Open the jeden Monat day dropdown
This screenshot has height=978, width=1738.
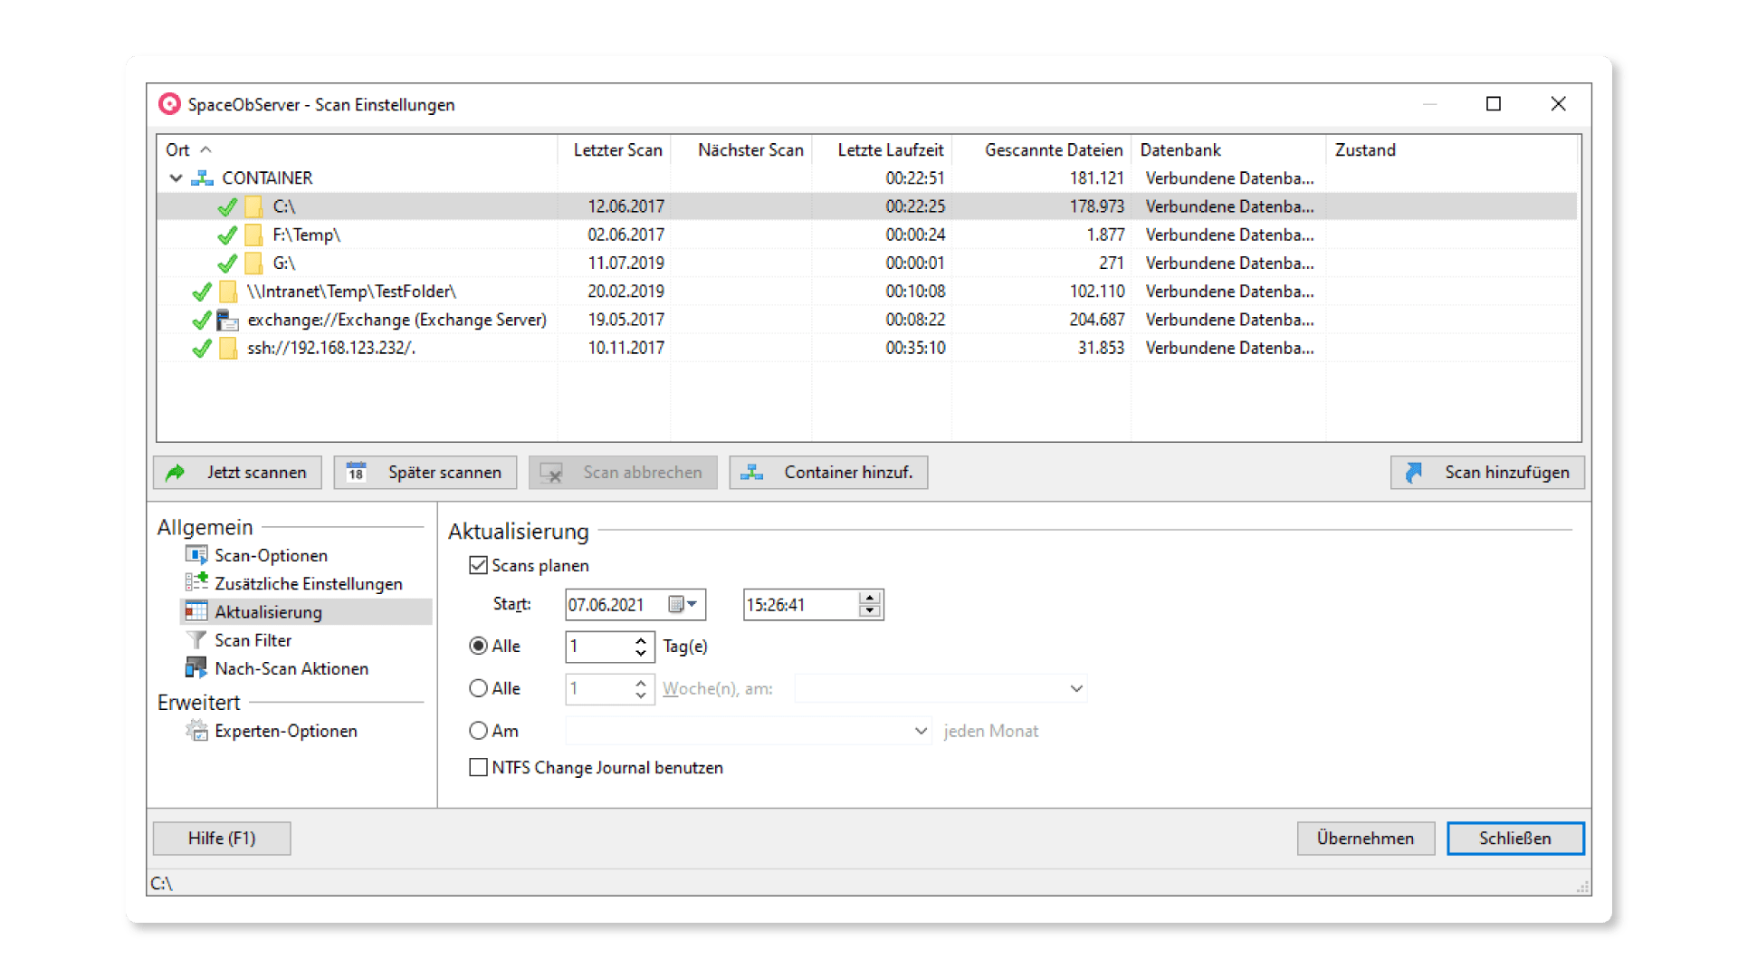coord(921,731)
